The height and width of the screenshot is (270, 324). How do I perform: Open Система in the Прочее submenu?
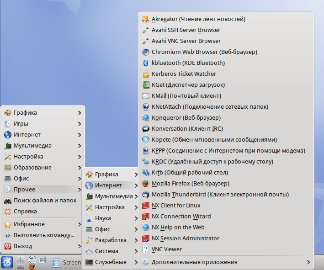[111, 251]
